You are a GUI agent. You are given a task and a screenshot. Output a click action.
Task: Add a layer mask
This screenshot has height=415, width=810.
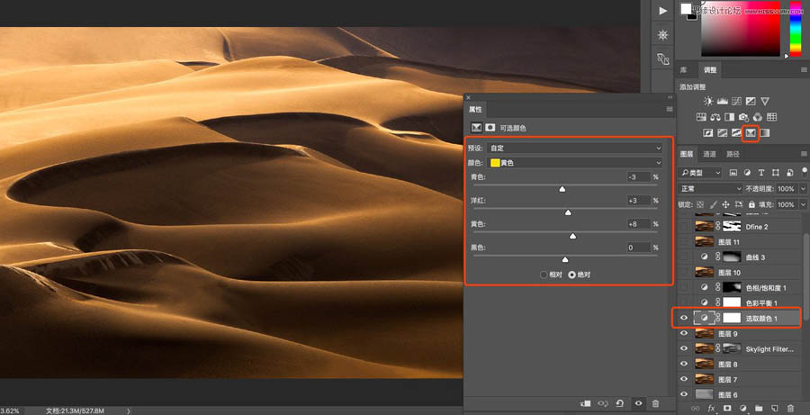[x=727, y=409]
